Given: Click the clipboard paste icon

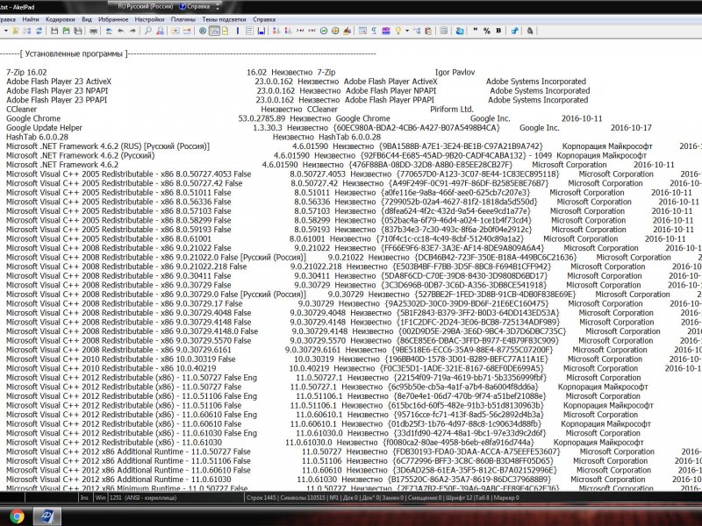Looking at the screenshot, I should pyautogui.click(x=428, y=31).
